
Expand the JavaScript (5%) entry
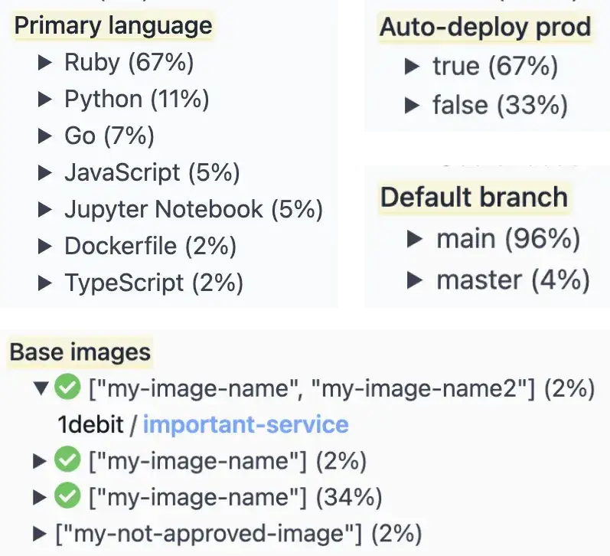[44, 173]
